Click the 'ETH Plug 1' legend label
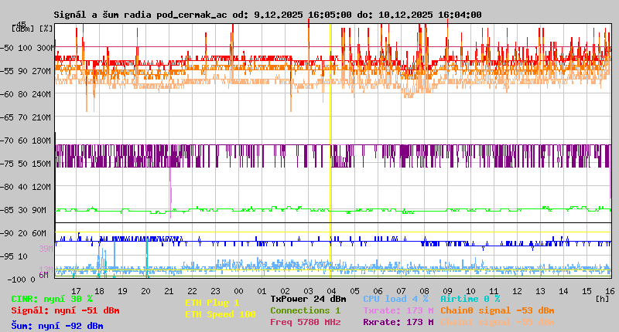The image size is (619, 332). (212, 303)
